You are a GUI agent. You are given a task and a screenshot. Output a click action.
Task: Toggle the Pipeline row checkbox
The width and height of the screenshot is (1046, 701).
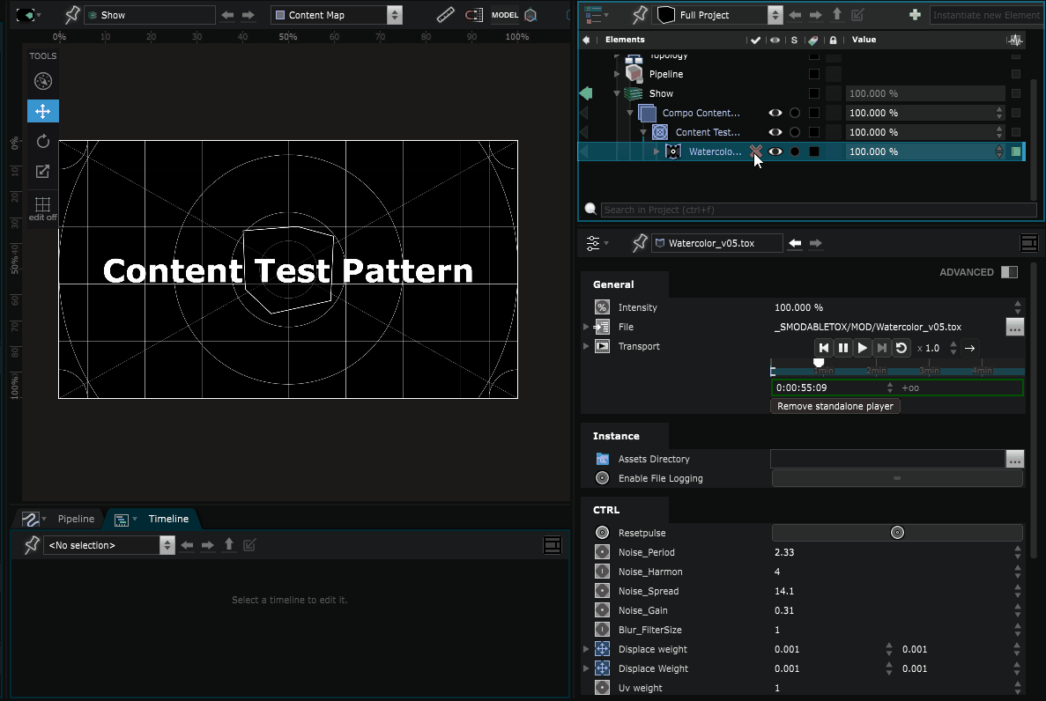814,74
